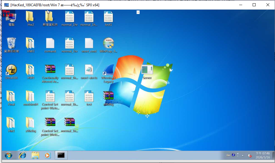Launch Internet Explorer from the taskbar
Image resolution: width=275 pixels, height=163 pixels.
pos(23,155)
